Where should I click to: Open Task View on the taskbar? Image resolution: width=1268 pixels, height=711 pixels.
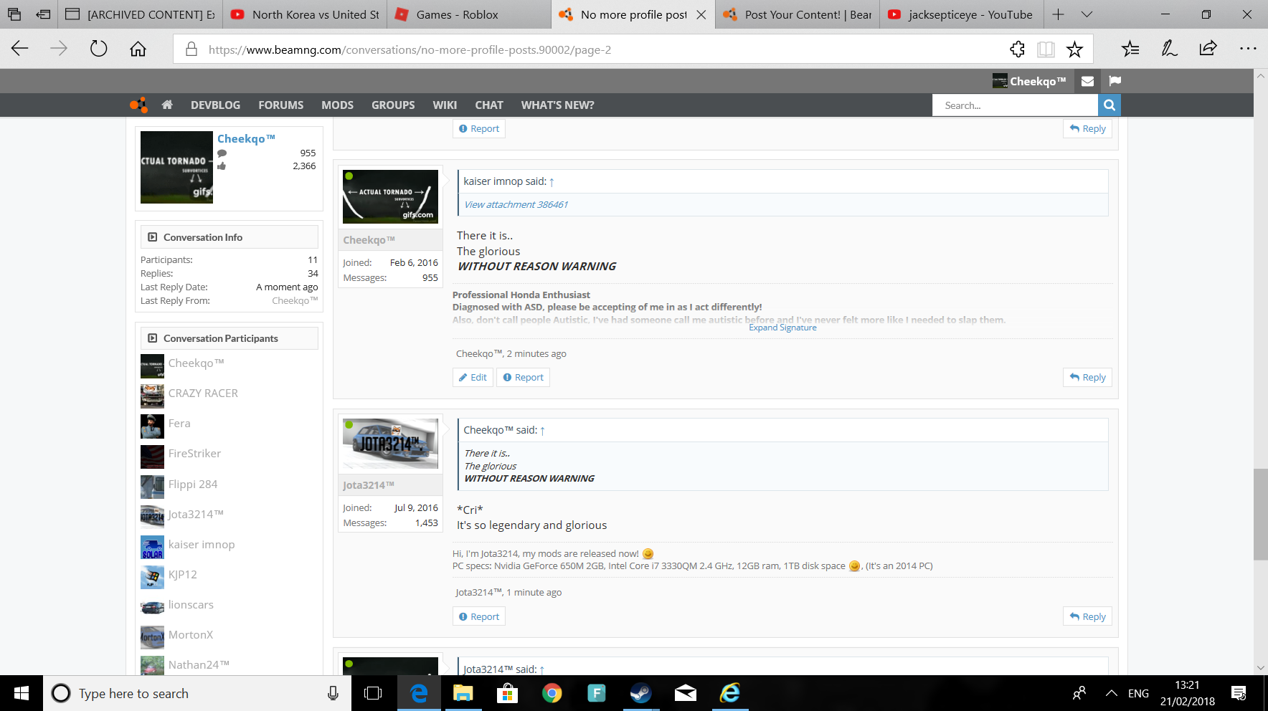373,693
